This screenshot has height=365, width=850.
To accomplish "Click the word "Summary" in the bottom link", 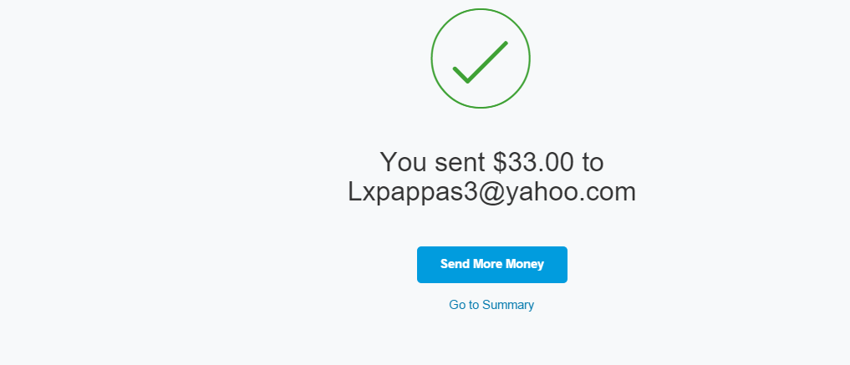I will [508, 305].
